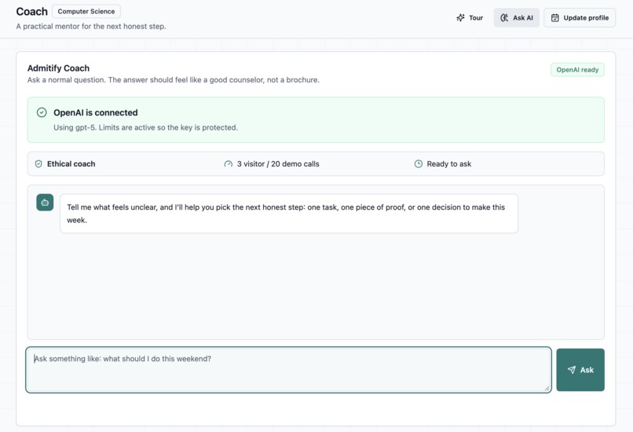
Task: Click the Computer Science tag
Action: point(86,11)
